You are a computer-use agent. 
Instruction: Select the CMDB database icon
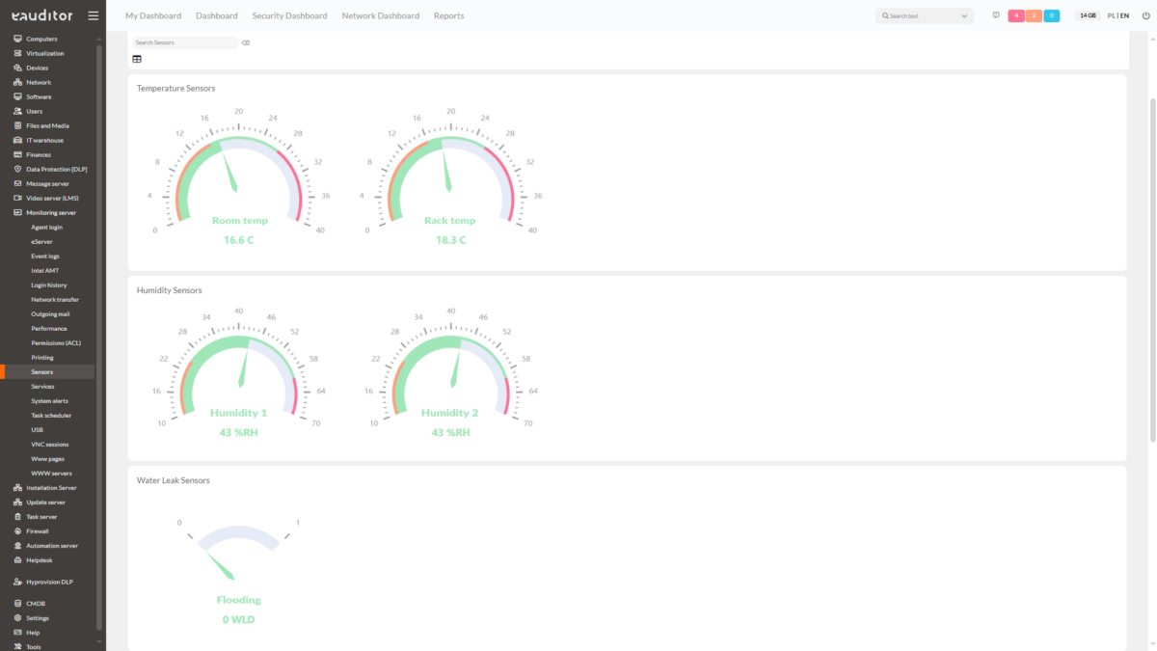click(x=18, y=603)
